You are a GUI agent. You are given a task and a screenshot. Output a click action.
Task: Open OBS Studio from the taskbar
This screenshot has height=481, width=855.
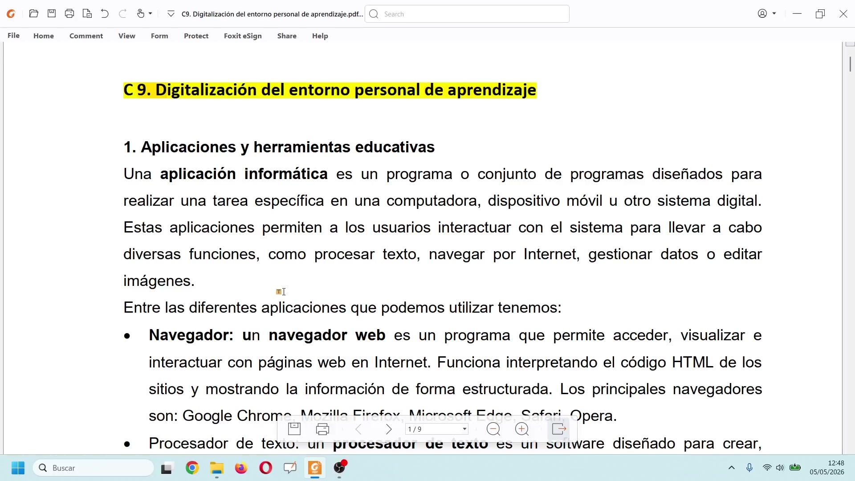pos(340,467)
